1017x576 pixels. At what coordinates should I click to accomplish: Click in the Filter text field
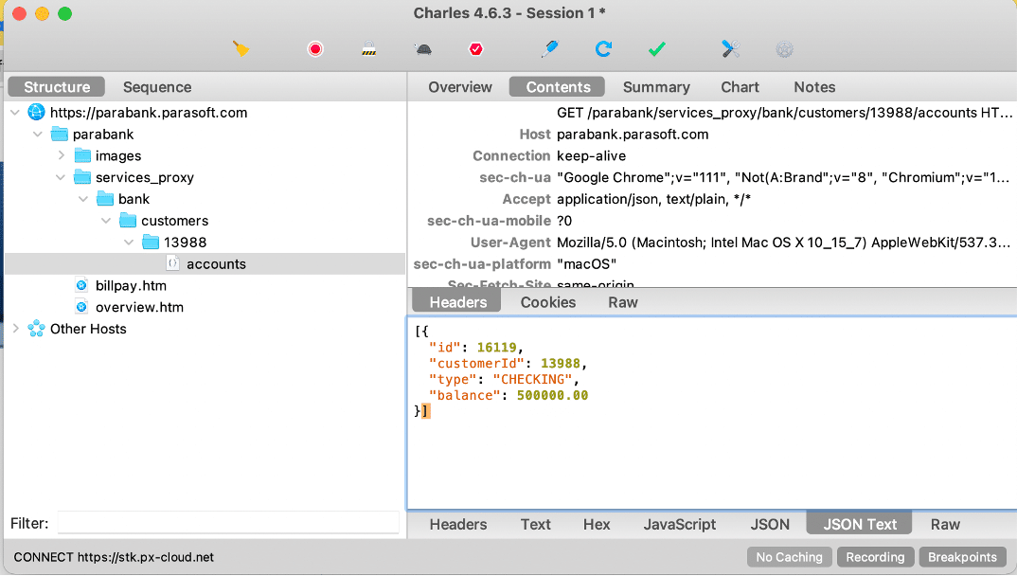[x=227, y=523]
